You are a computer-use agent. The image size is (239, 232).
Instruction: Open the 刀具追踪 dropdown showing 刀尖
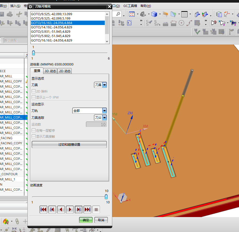(x=104, y=118)
